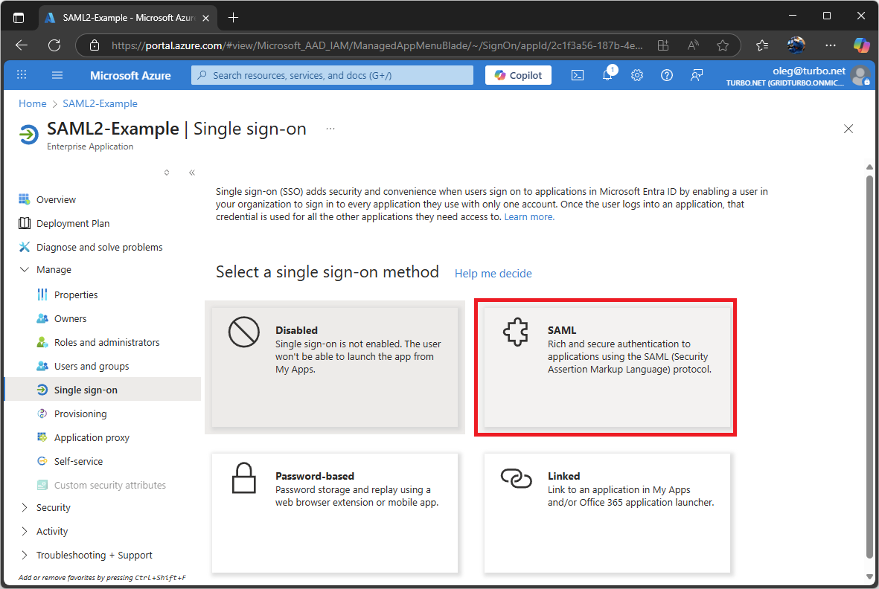Open Copilot in the Azure portal
This screenshot has height=589, width=879.
pyautogui.click(x=518, y=74)
